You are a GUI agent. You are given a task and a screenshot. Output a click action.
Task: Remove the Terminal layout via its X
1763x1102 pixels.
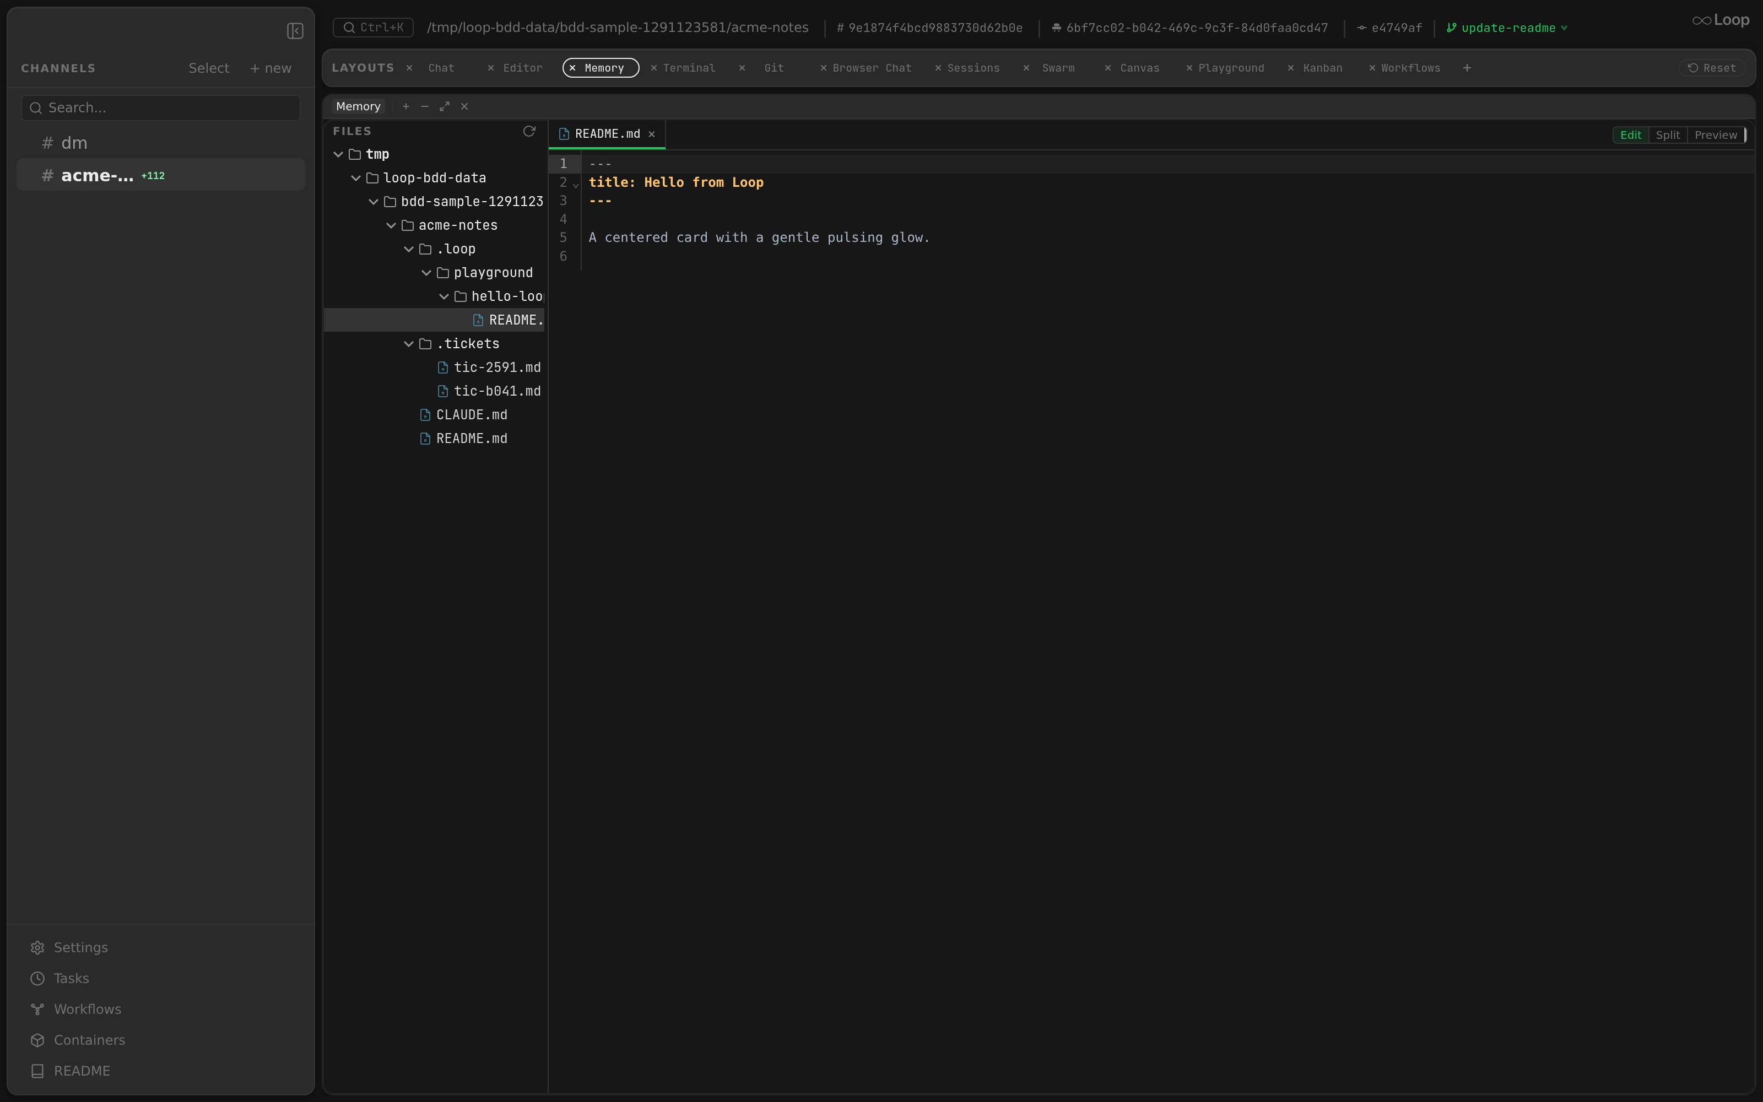[x=654, y=68]
